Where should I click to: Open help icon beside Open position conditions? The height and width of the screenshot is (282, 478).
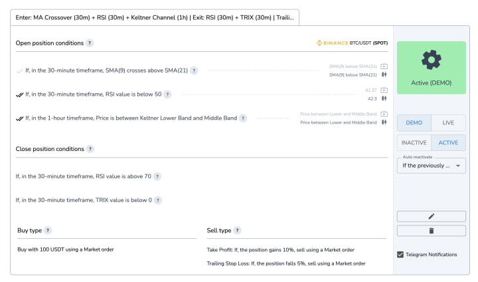click(x=90, y=43)
